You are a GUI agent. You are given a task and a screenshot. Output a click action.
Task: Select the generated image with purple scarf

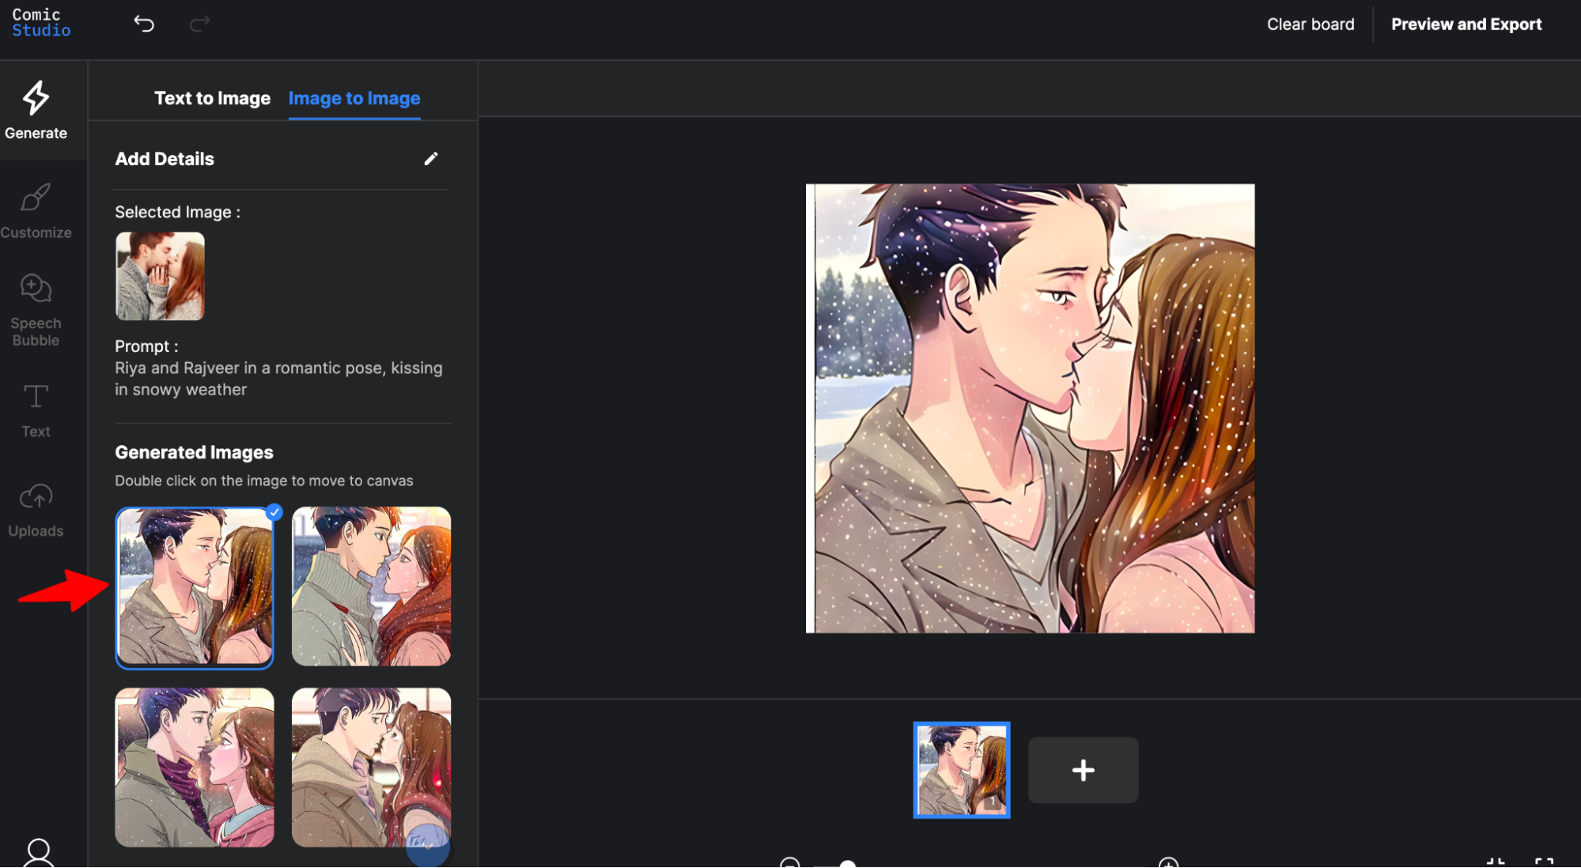[195, 768]
